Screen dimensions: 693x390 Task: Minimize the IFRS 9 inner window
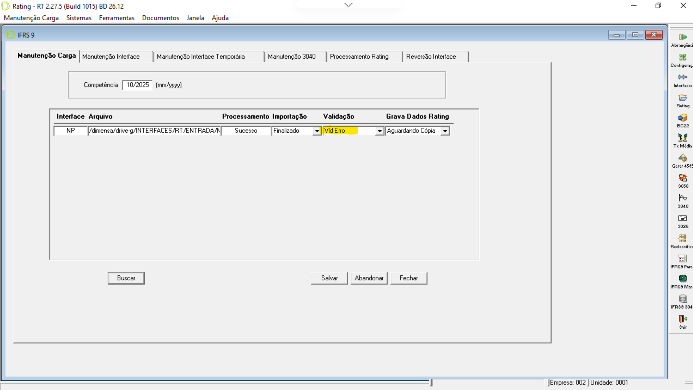pos(616,35)
